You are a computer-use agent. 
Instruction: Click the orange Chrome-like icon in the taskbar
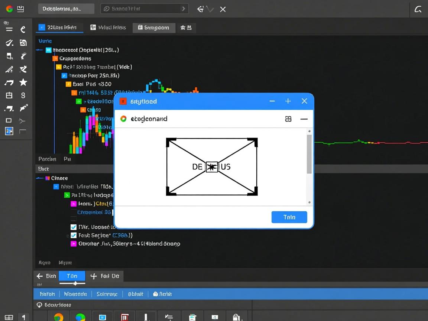58,317
